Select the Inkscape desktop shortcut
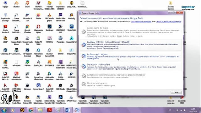This screenshot has height=113, width=201. click(27, 87)
